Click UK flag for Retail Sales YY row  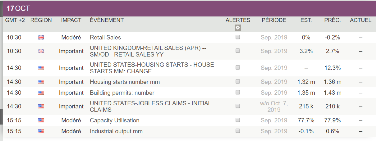(41, 51)
